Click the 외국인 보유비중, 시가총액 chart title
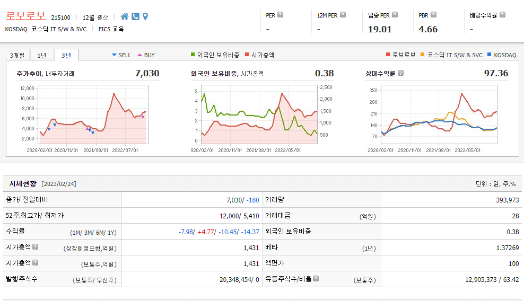This screenshot has height=301, width=524. 227,74
